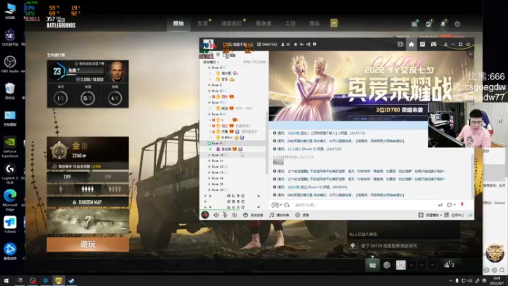Open the video/live icon in the YY title bar

tap(401, 44)
